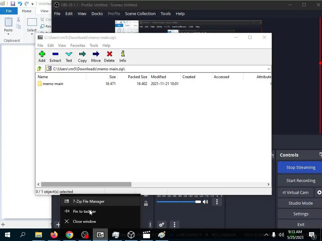
Task: Run Test on the archive in 7-Zip
Action: tap(69, 54)
